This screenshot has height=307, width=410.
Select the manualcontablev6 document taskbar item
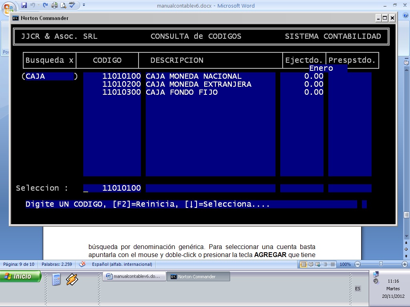(134, 276)
